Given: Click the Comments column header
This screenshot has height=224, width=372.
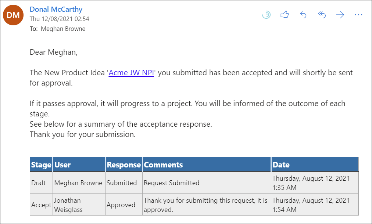Looking at the screenshot, I should 164,165.
